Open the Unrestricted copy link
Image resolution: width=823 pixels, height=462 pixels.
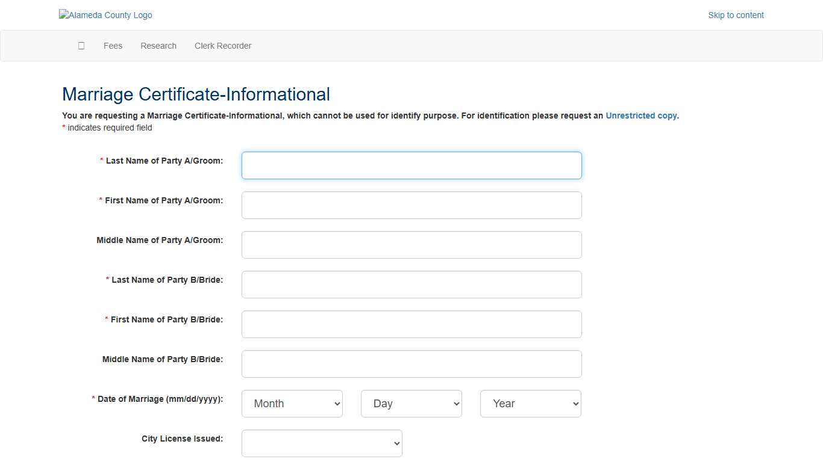[641, 115]
